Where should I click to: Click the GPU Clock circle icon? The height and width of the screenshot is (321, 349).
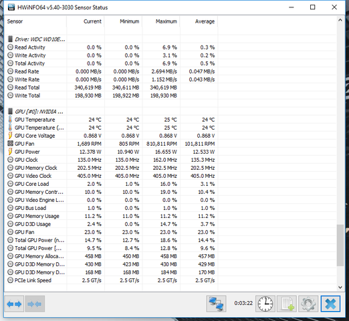click(x=10, y=160)
